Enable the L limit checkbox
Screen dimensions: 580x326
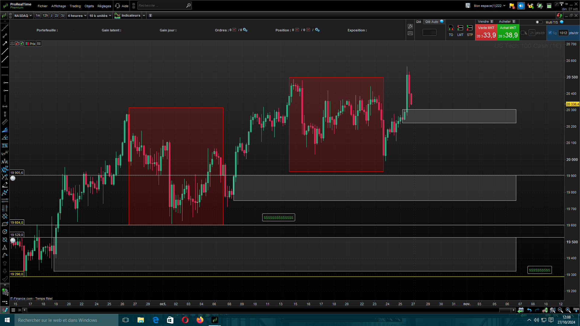point(523,33)
